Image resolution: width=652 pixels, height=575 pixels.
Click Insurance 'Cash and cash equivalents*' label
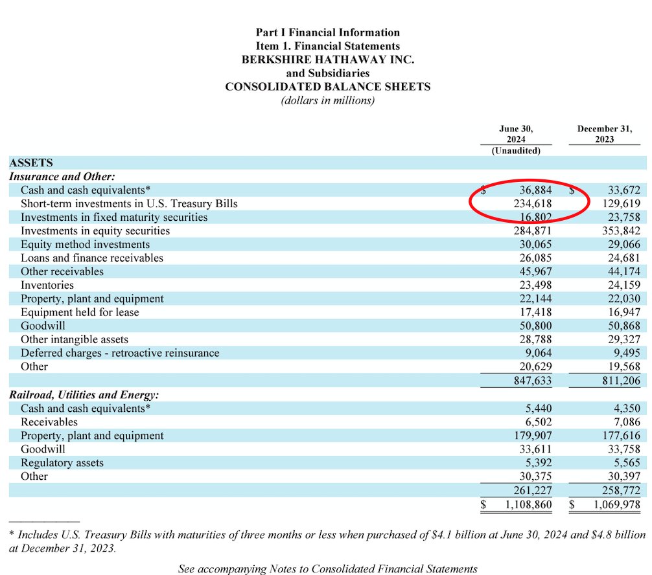point(86,190)
